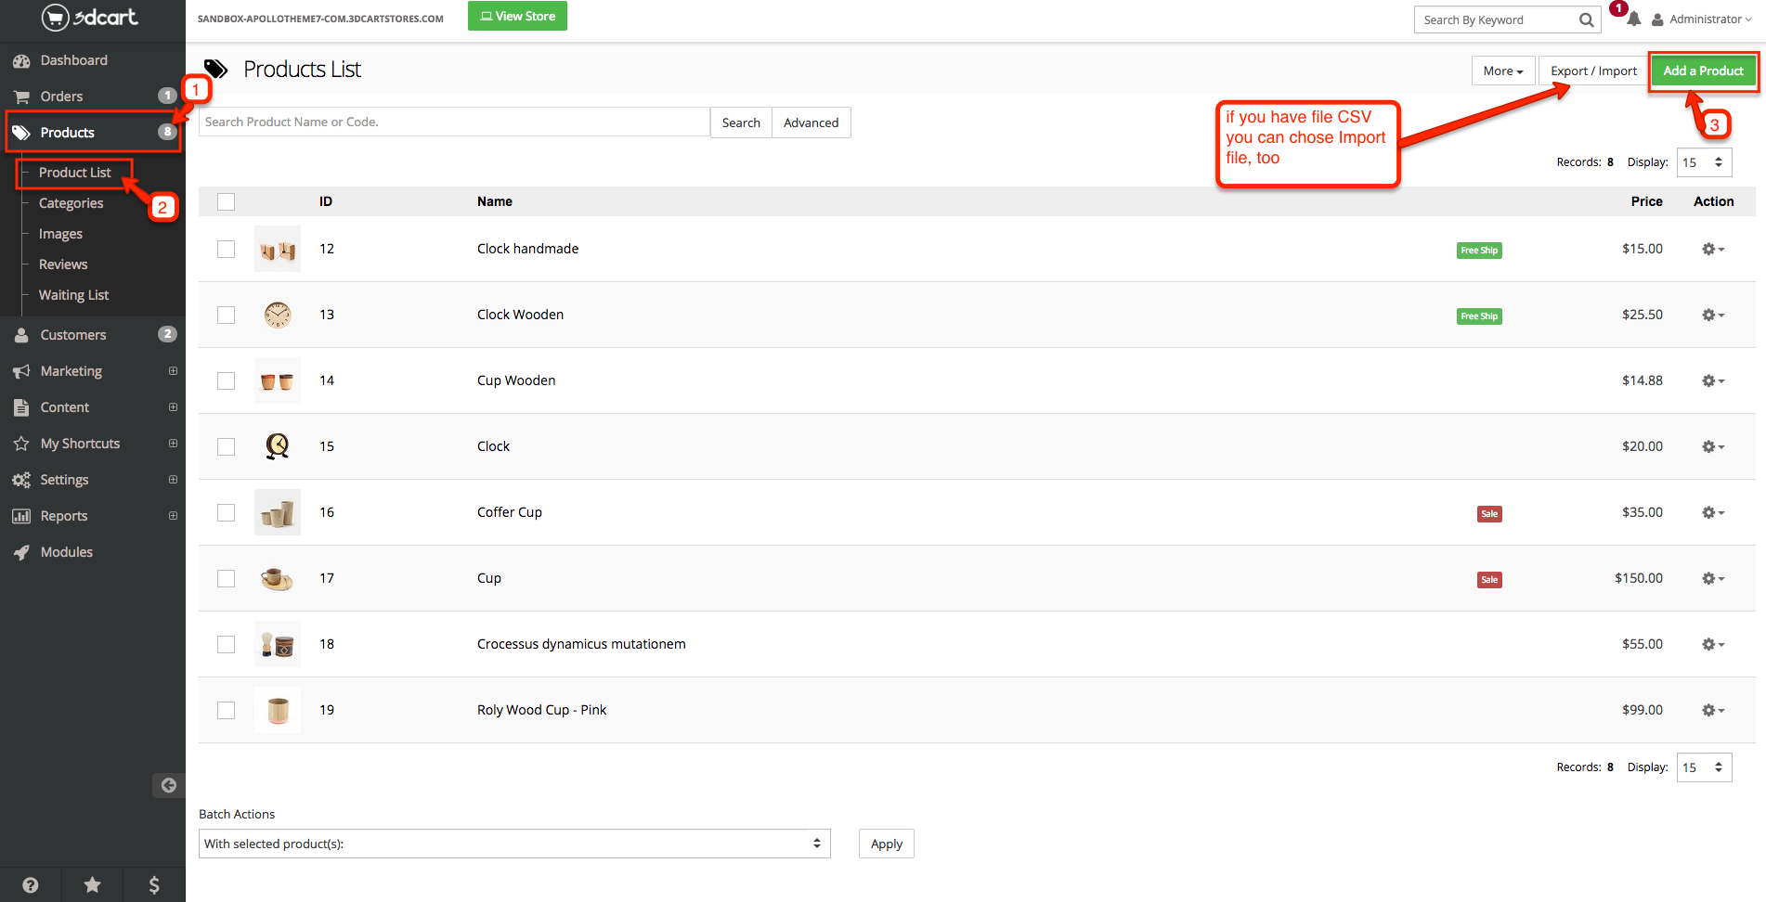
Task: Open gear action menu for product 17 Cup
Action: [1713, 578]
